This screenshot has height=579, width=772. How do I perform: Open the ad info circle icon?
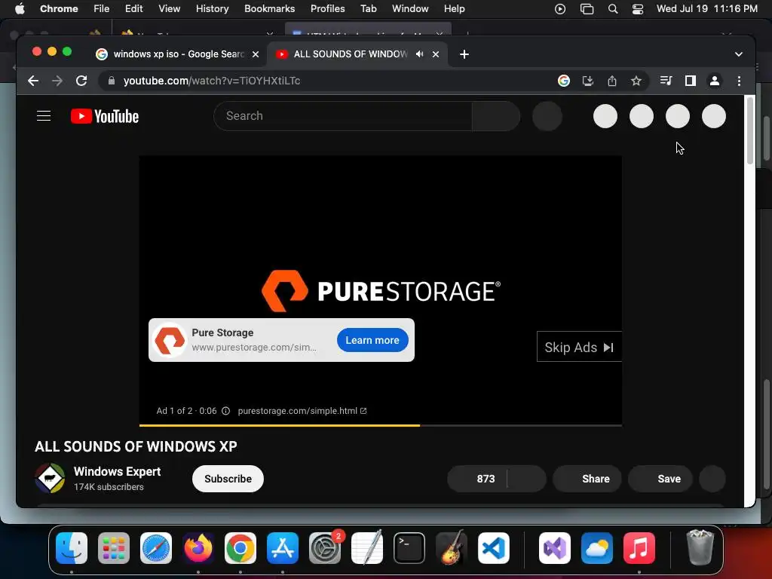[225, 411]
